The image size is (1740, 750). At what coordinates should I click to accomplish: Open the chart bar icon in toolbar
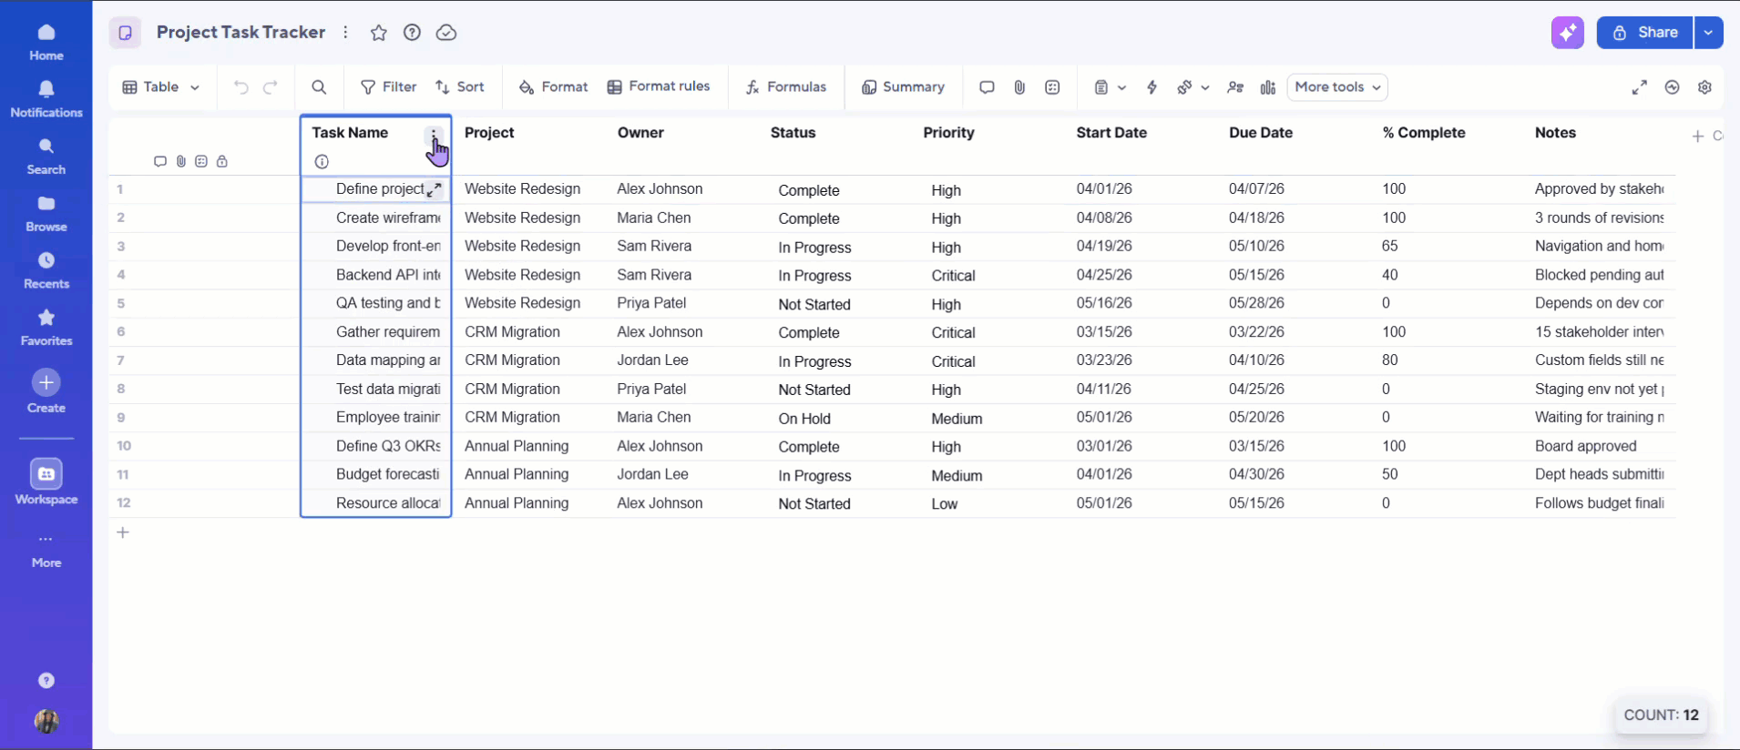pos(1268,87)
